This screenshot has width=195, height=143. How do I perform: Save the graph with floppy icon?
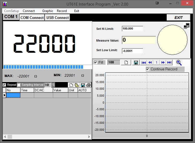[x=136, y=62]
